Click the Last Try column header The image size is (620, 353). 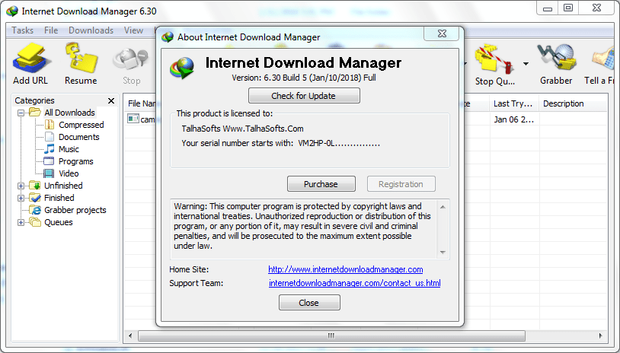[x=513, y=104]
